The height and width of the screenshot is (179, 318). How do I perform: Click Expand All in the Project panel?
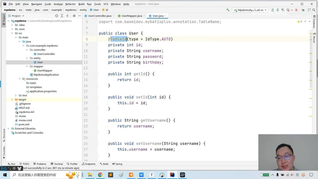62,16
